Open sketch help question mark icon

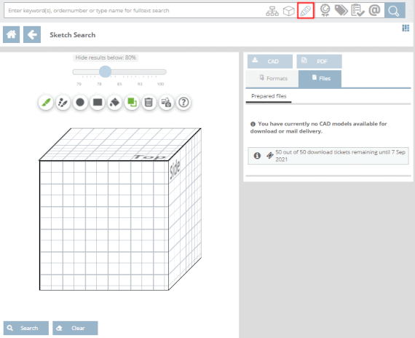pyautogui.click(x=183, y=103)
